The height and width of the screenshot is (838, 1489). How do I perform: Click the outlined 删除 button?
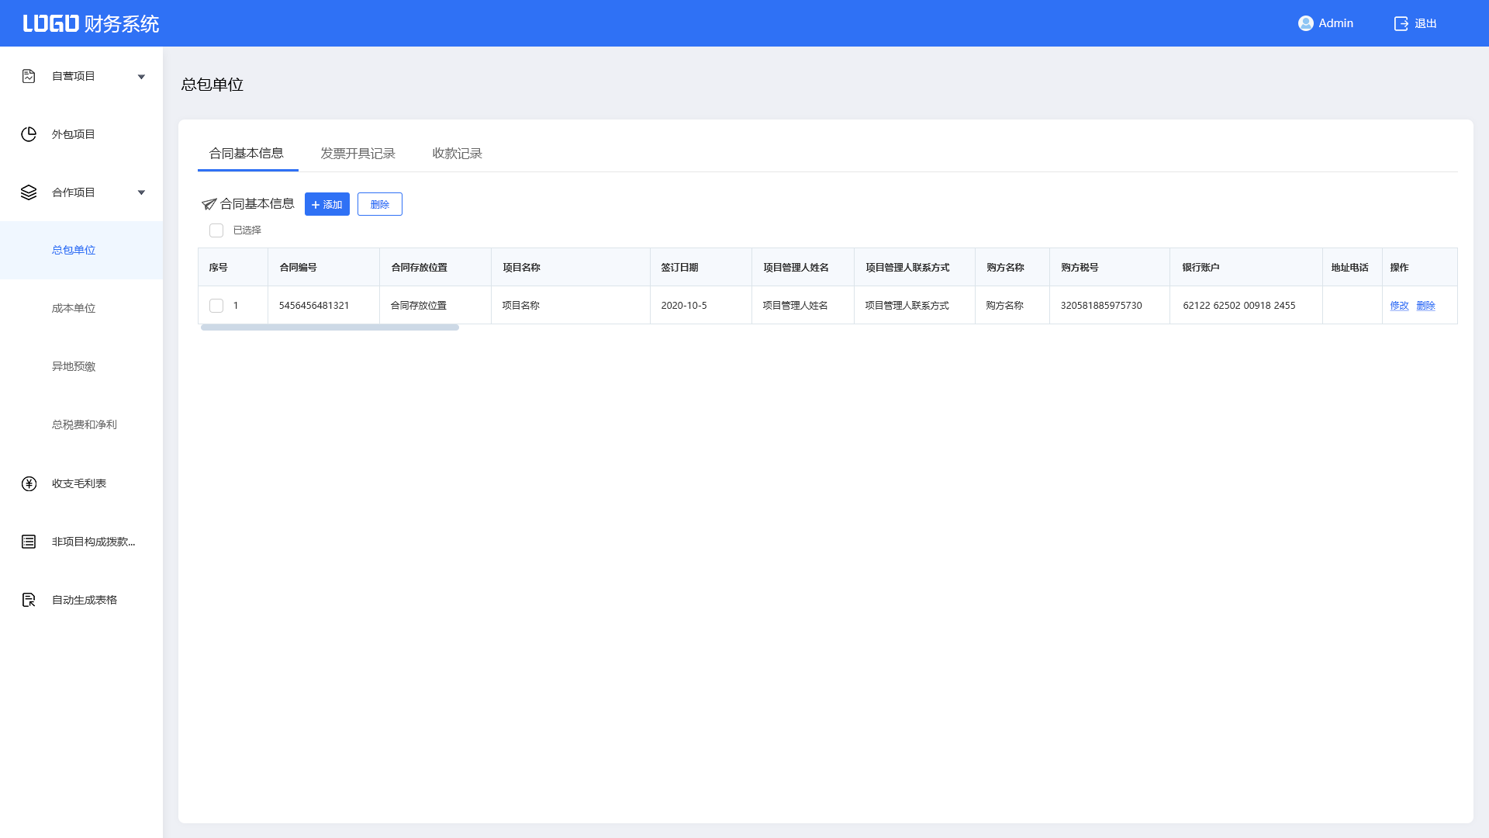[x=379, y=204]
